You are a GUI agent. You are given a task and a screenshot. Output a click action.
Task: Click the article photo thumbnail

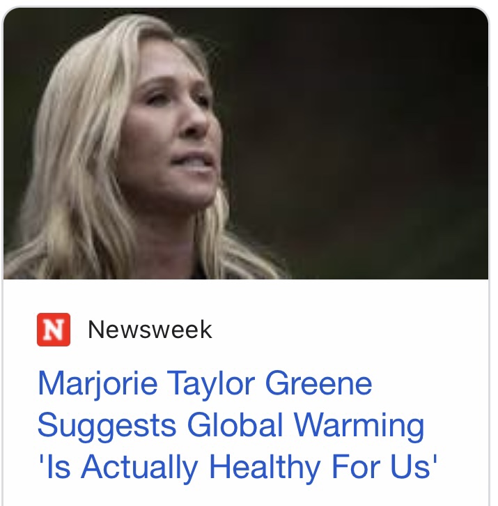point(246,144)
